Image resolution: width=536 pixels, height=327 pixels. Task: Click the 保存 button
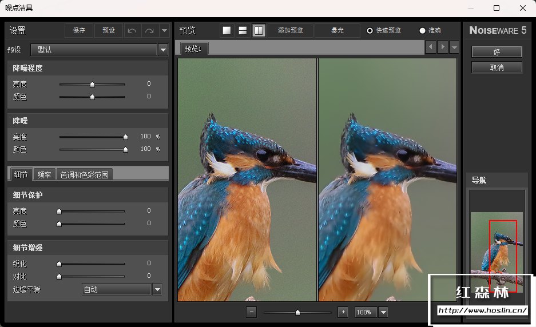79,31
